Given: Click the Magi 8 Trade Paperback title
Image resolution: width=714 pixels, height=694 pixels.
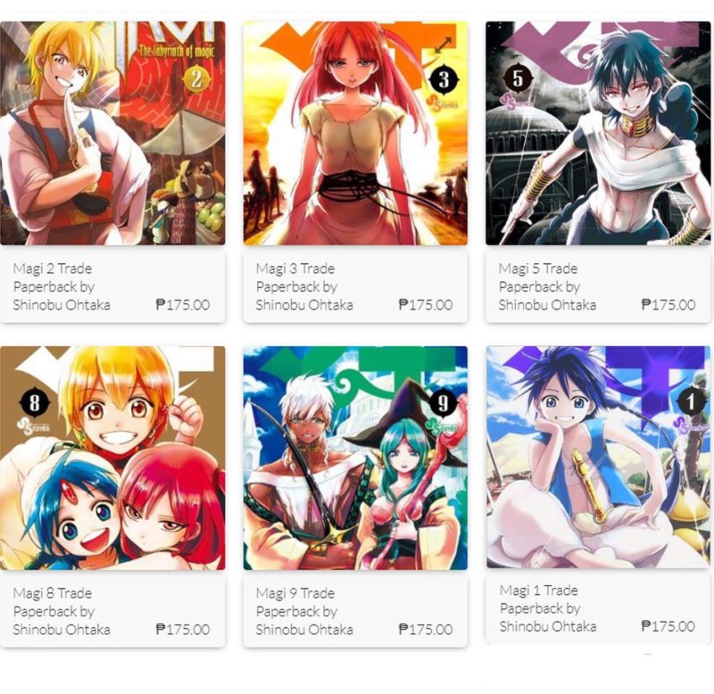Looking at the screenshot, I should [x=62, y=611].
